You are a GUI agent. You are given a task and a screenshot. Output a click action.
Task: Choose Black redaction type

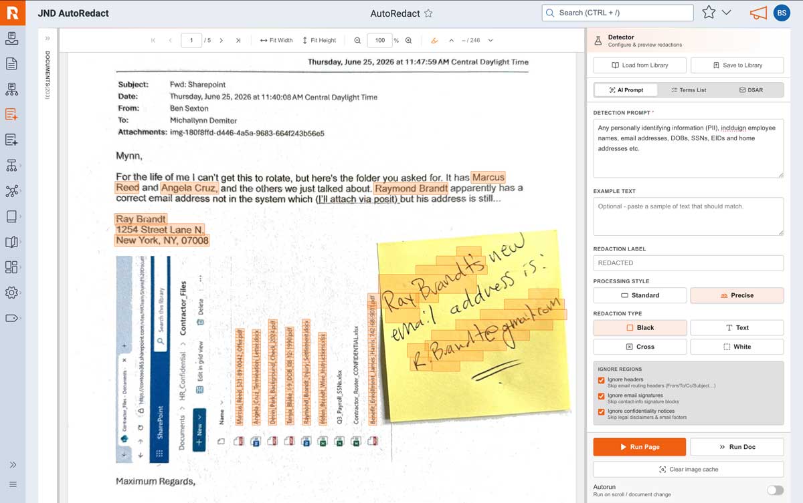[640, 328]
